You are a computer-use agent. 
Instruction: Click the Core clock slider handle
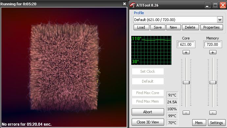[186, 82]
